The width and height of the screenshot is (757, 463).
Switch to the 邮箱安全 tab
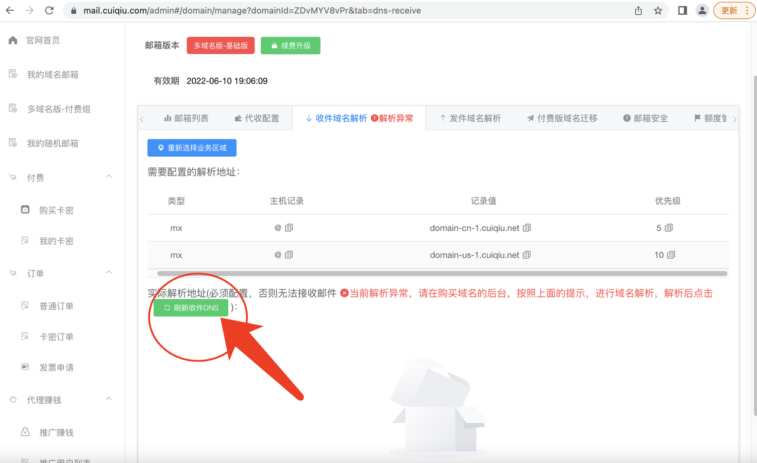(x=645, y=118)
